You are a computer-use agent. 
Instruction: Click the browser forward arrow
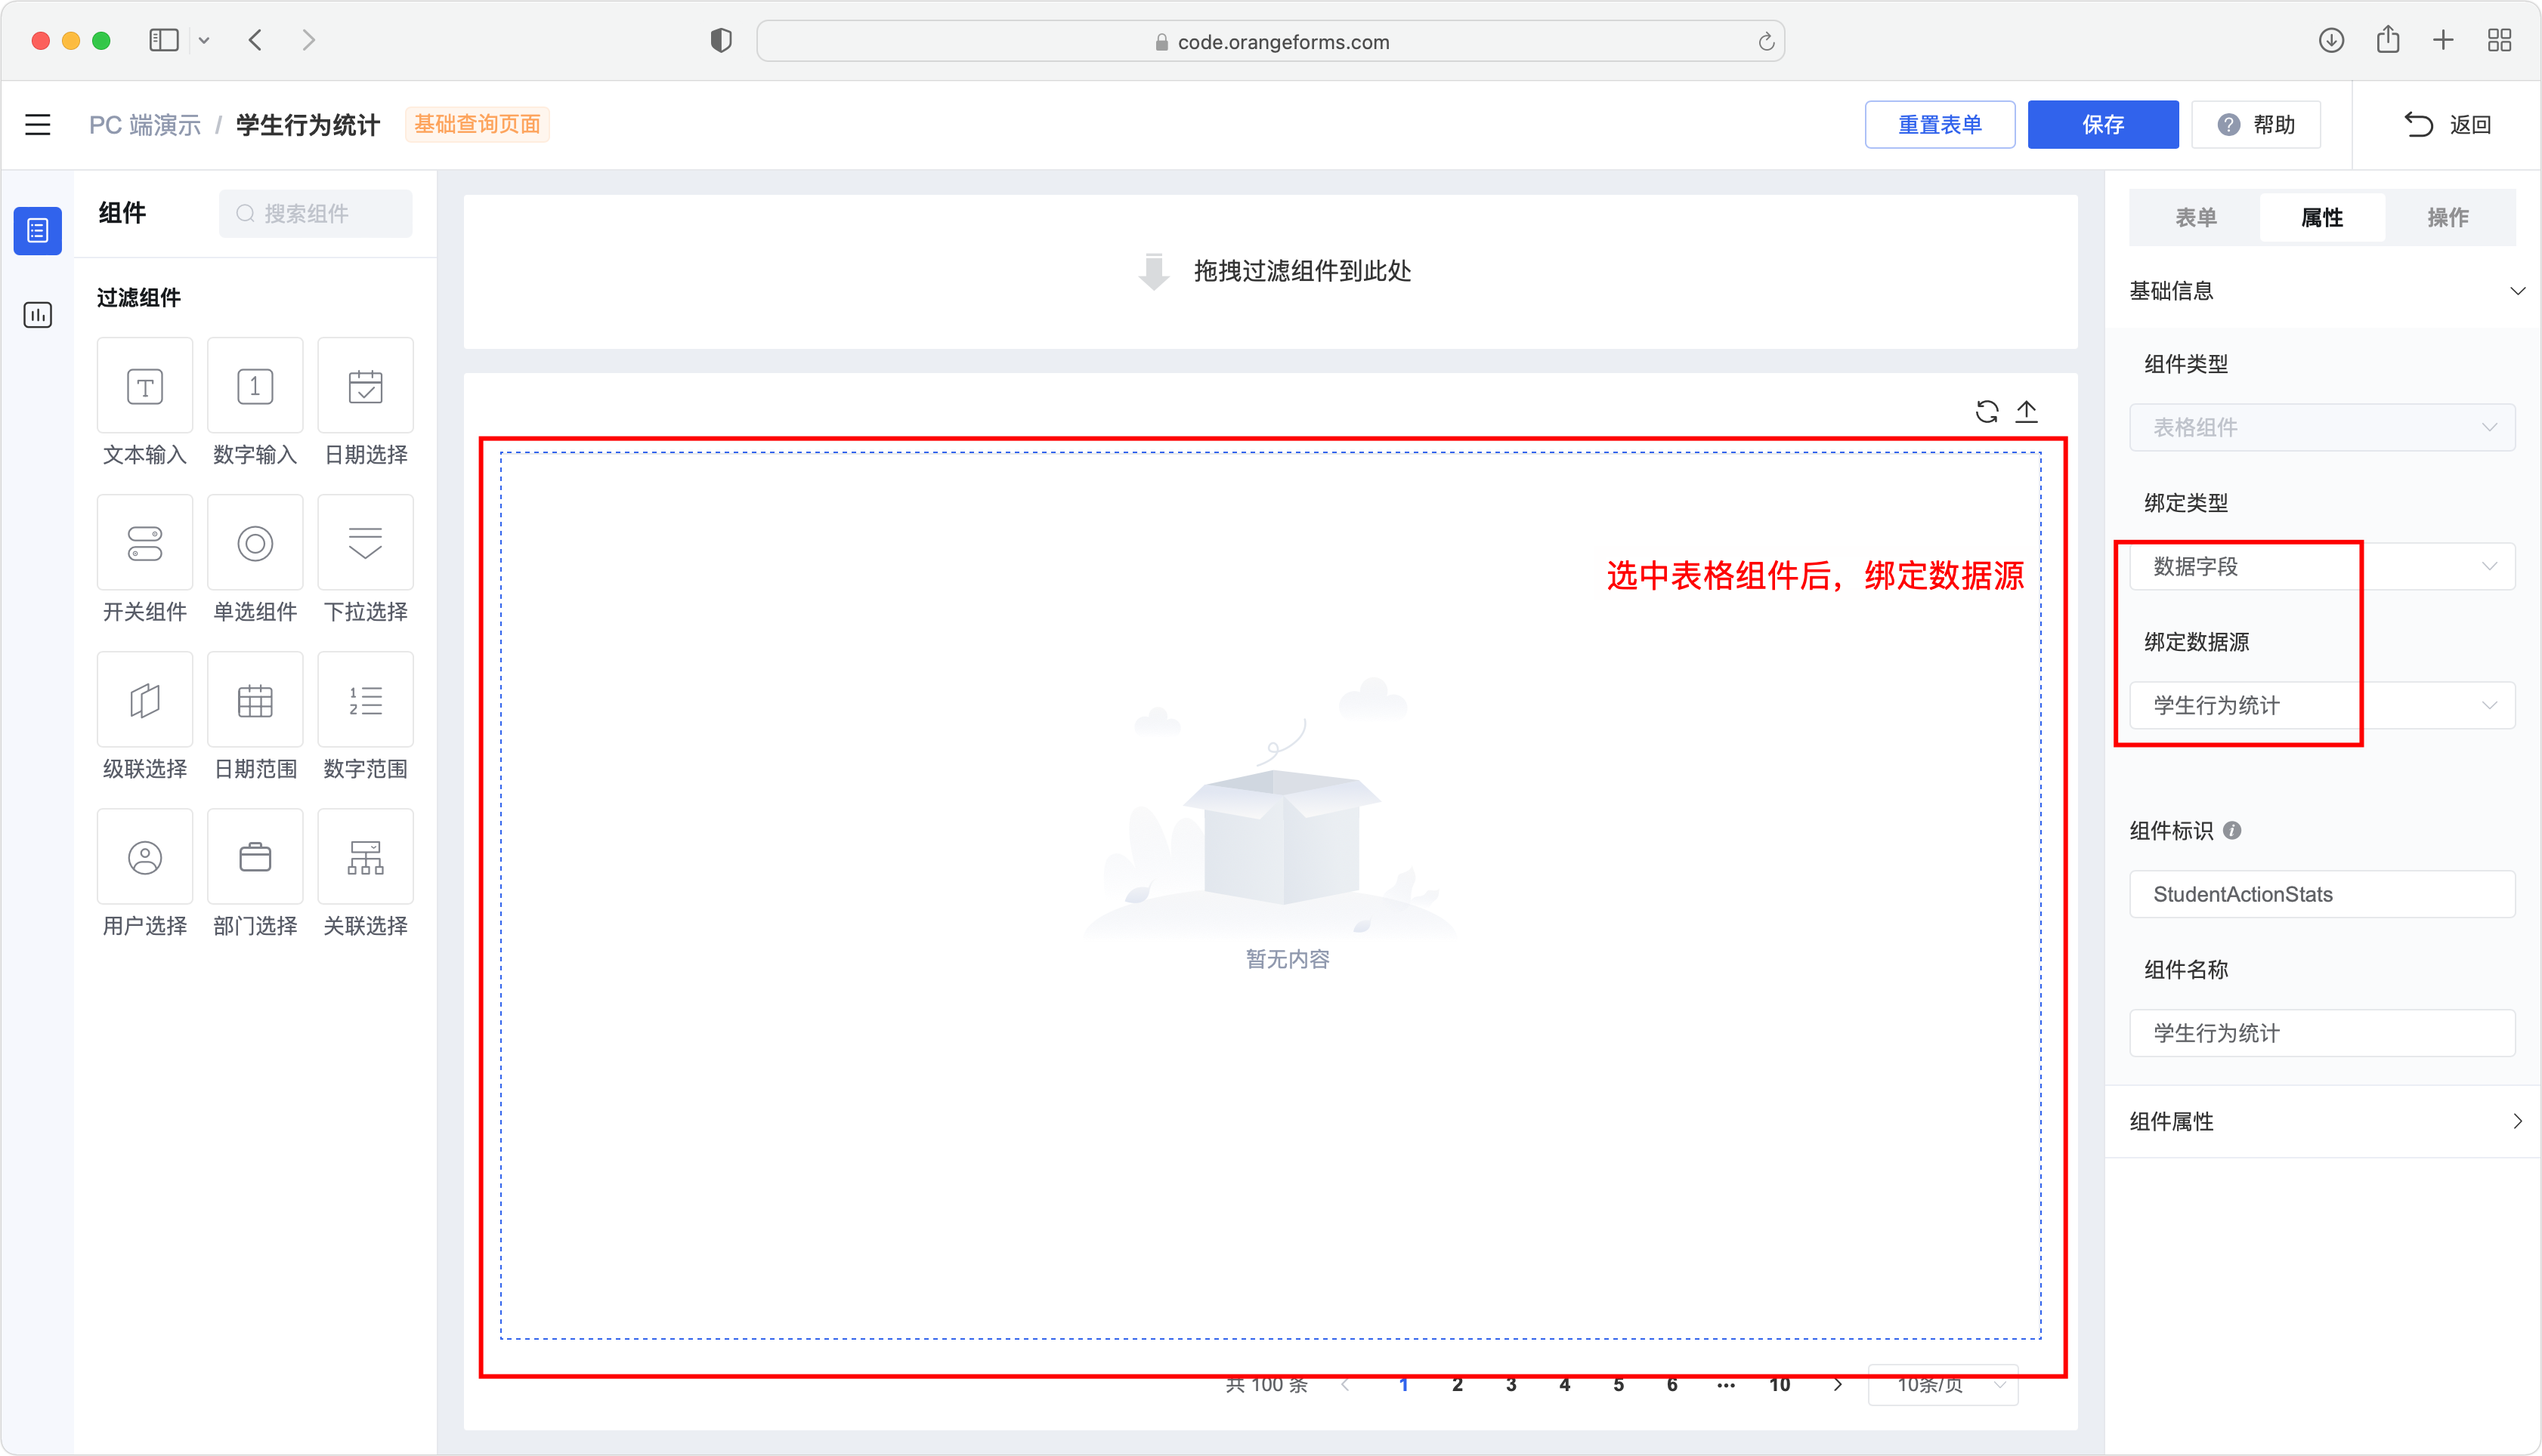[x=308, y=41]
